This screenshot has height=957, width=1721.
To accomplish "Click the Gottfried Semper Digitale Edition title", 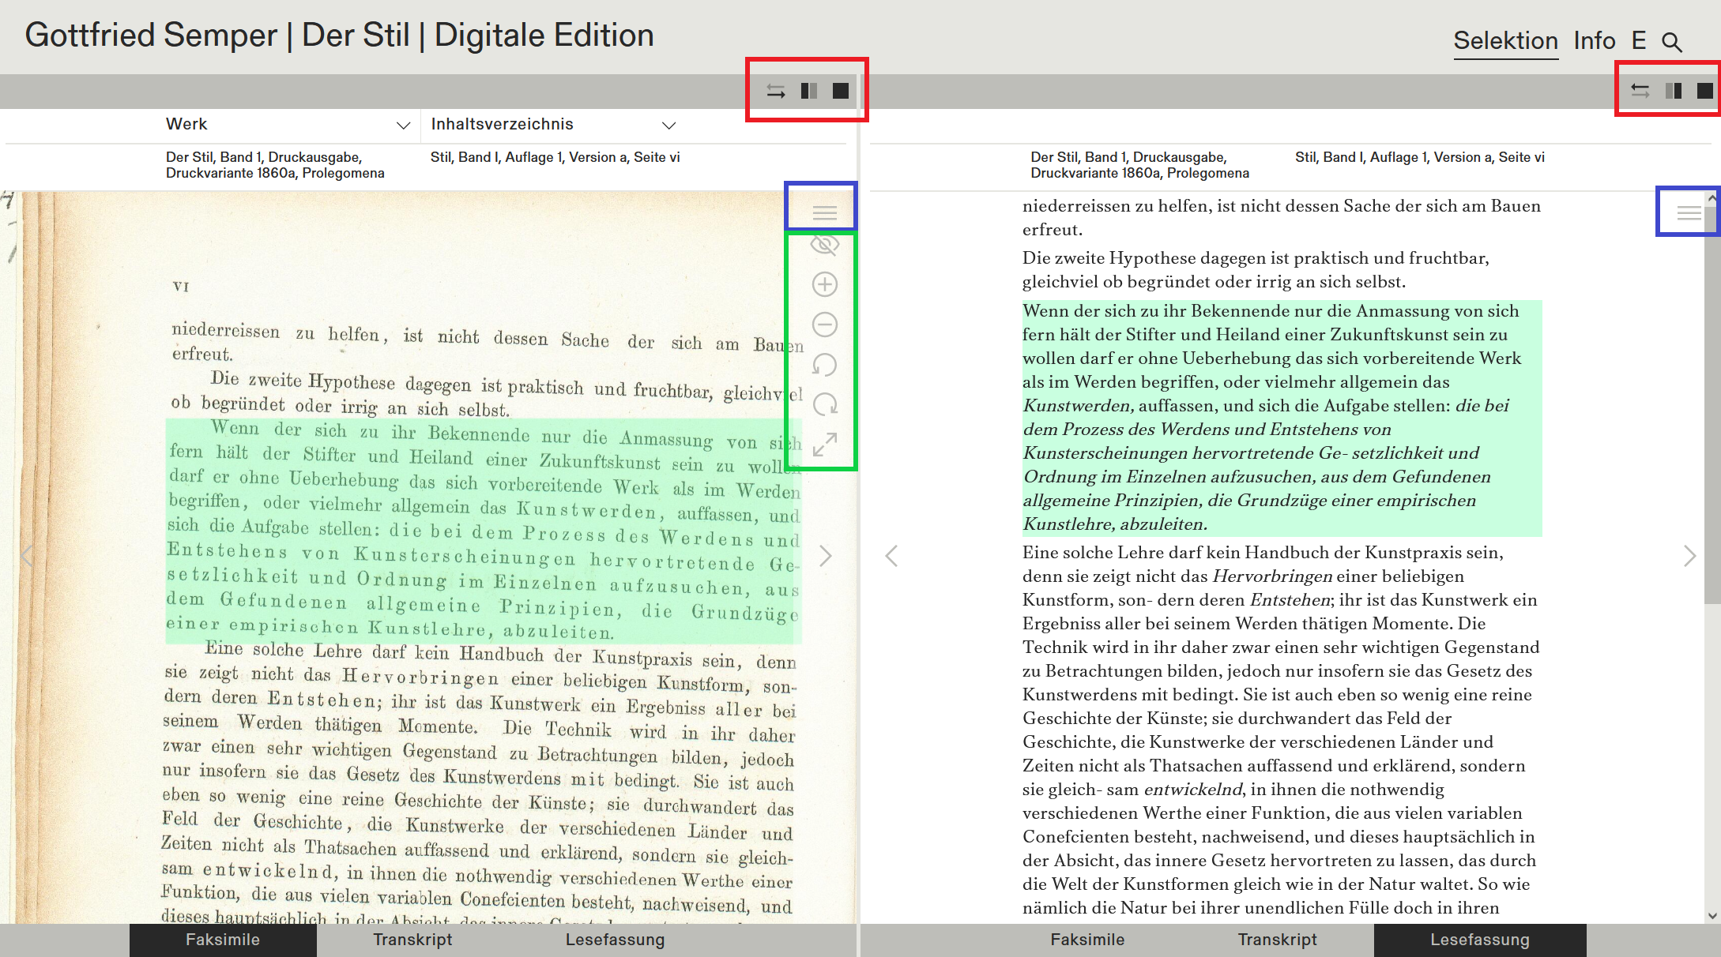I will pos(340,36).
